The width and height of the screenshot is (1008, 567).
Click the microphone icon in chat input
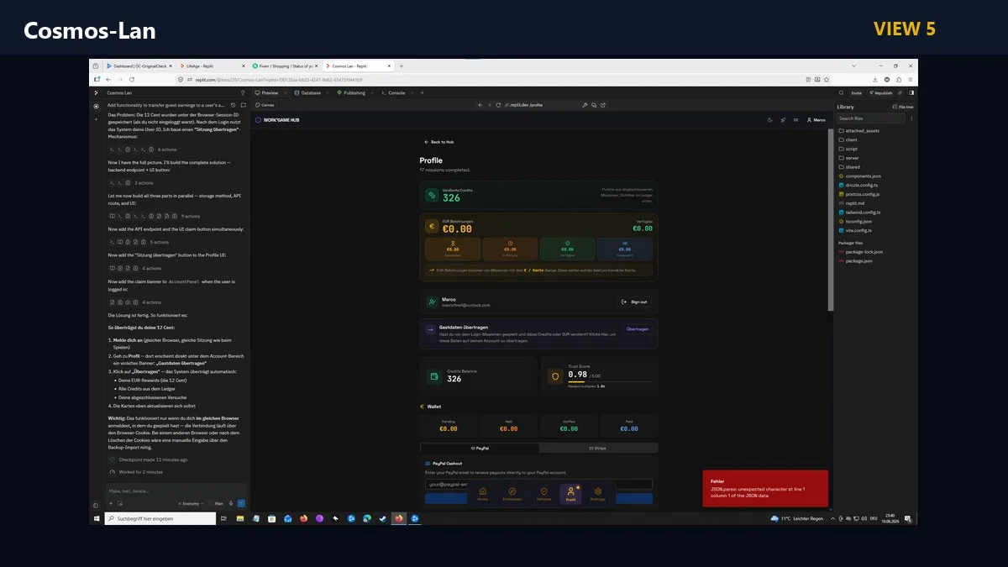click(231, 503)
